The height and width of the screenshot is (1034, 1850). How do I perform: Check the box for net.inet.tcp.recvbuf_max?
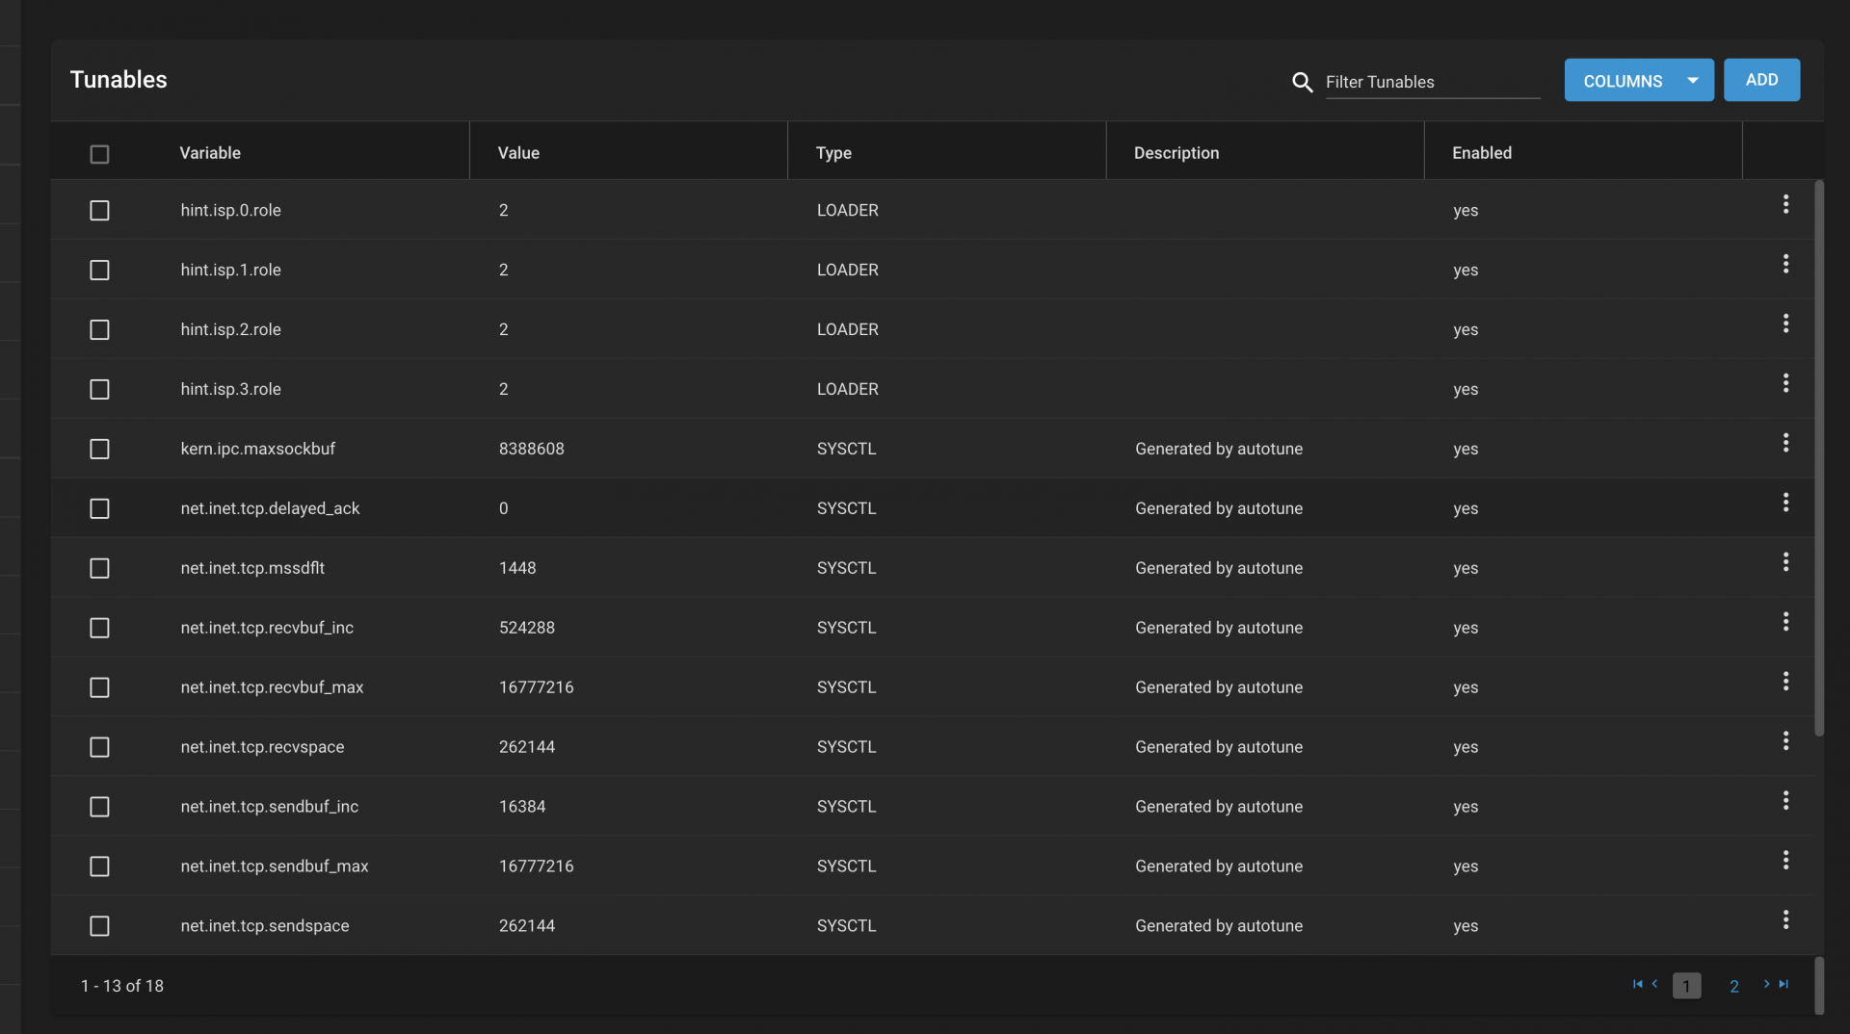click(99, 687)
